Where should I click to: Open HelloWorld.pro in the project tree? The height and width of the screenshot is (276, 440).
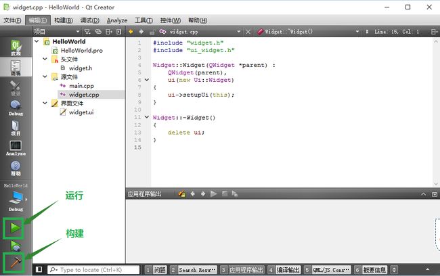82,51
